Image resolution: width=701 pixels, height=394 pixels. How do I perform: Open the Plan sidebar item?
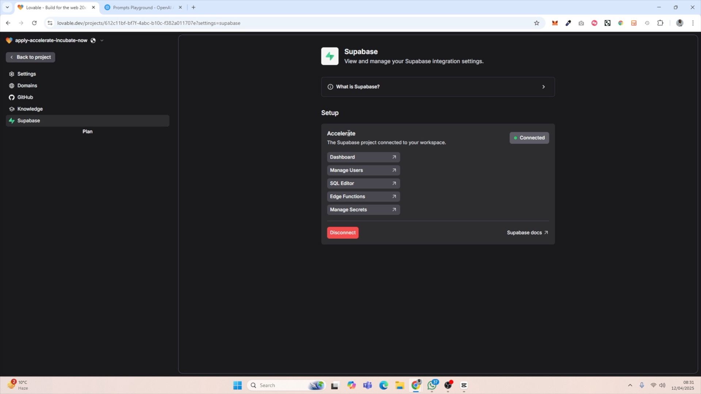point(88,132)
